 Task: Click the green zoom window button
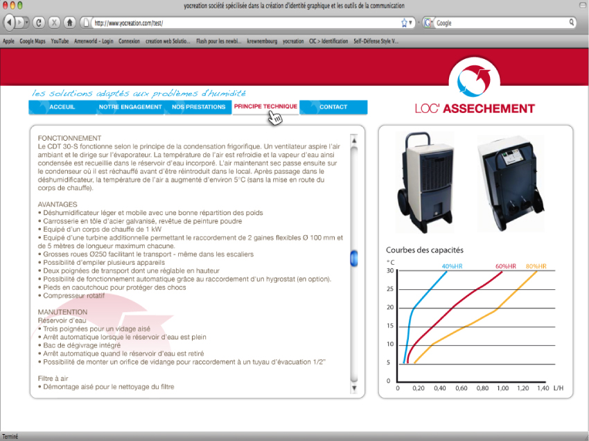pyautogui.click(x=20, y=6)
